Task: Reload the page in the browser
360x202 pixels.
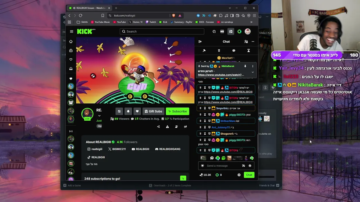Action: click(80, 15)
